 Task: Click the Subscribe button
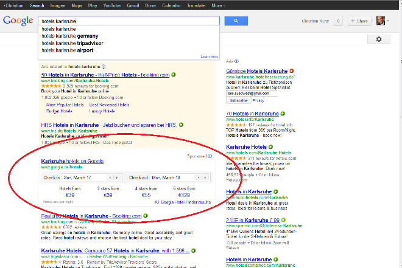238,100
